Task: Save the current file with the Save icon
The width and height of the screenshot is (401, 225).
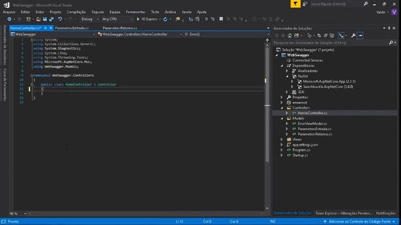Action: (x=44, y=19)
